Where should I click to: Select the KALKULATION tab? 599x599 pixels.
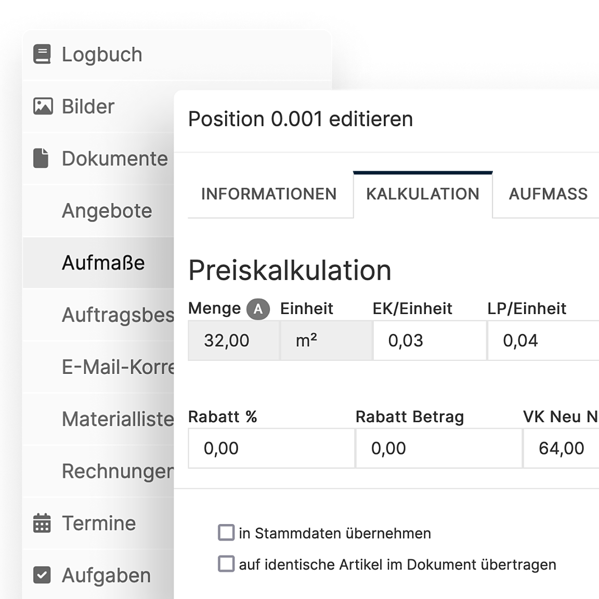coord(423,194)
